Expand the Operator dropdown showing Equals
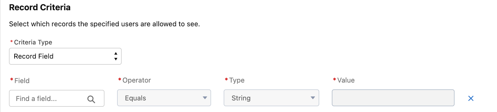 [164, 98]
